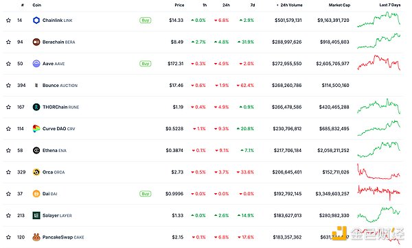
Task: Sort by 24h Volume column header
Action: pos(290,5)
